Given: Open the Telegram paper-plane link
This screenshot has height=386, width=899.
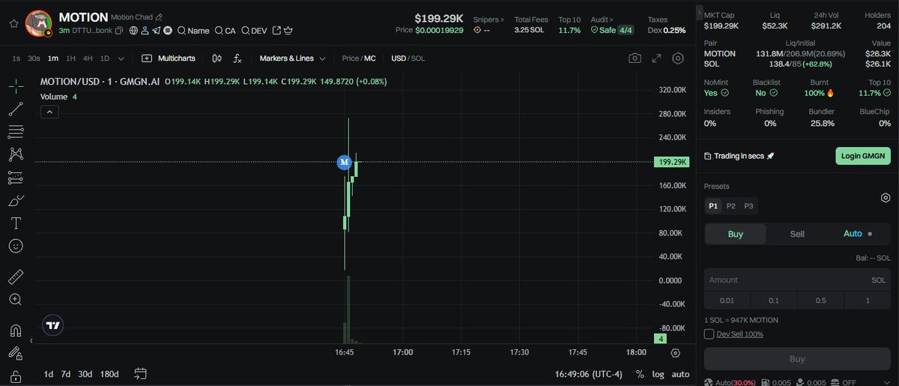Looking at the screenshot, I should tap(156, 31).
